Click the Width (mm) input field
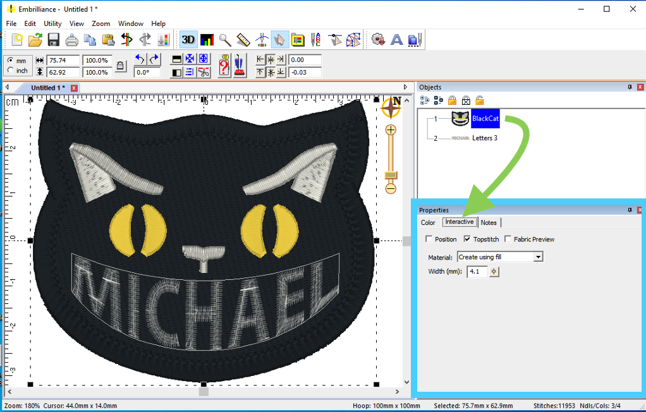Viewport: 646px width, 412px height. click(477, 272)
